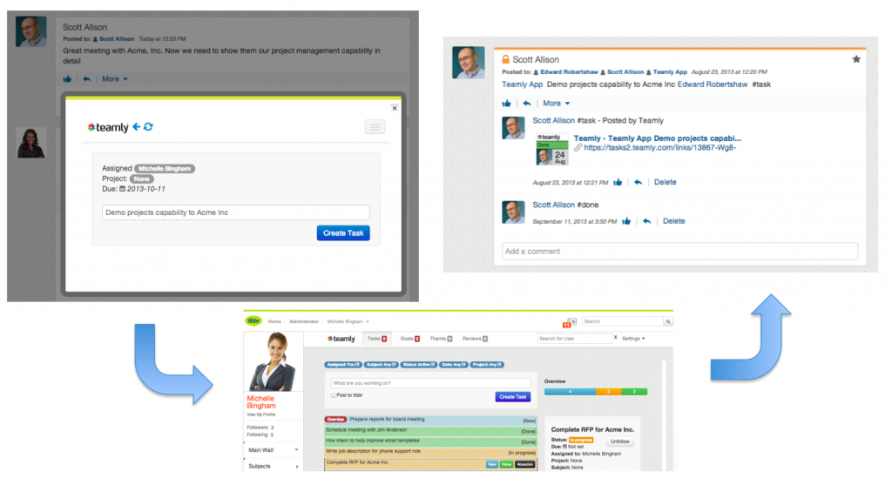The image size is (892, 478).
Task: Click the Add a comment field
Action: [x=679, y=252]
